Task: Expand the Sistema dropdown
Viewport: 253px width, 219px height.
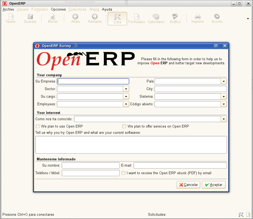Action: point(224,97)
